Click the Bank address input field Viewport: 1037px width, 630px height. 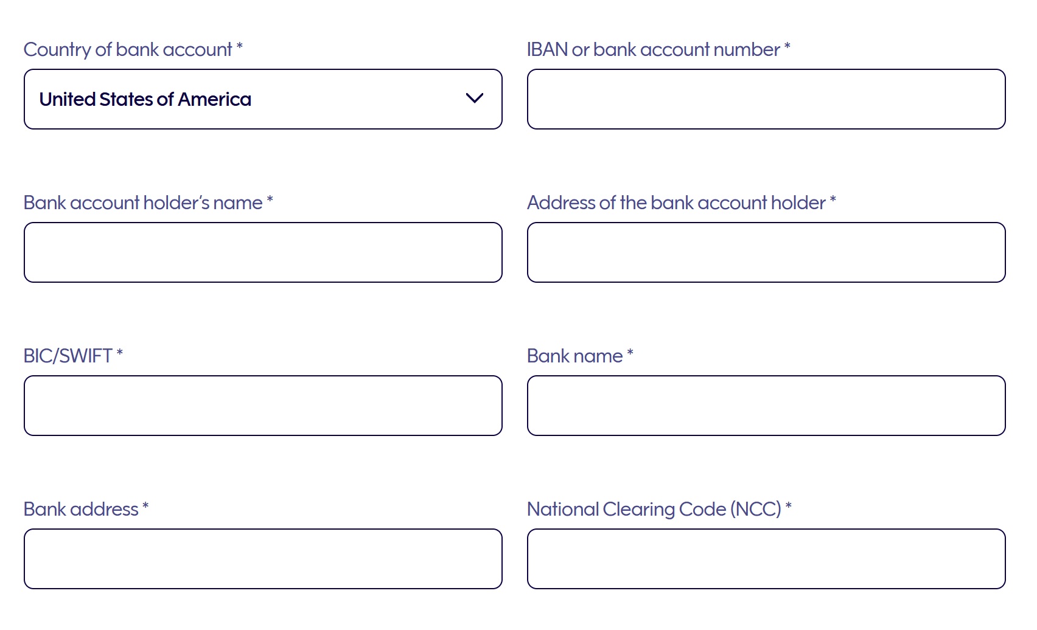263,559
